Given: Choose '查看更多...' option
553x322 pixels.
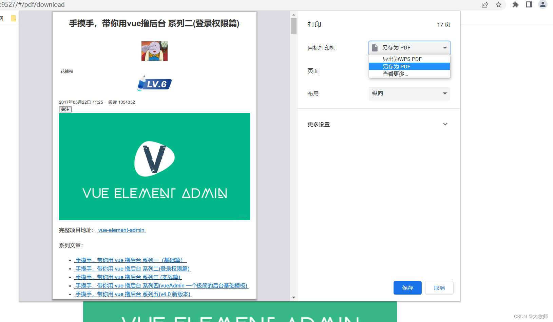Looking at the screenshot, I should coord(409,74).
